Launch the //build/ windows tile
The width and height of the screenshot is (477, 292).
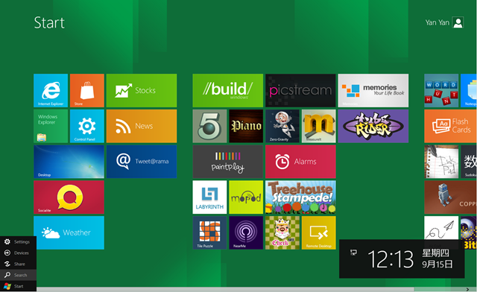pos(228,90)
